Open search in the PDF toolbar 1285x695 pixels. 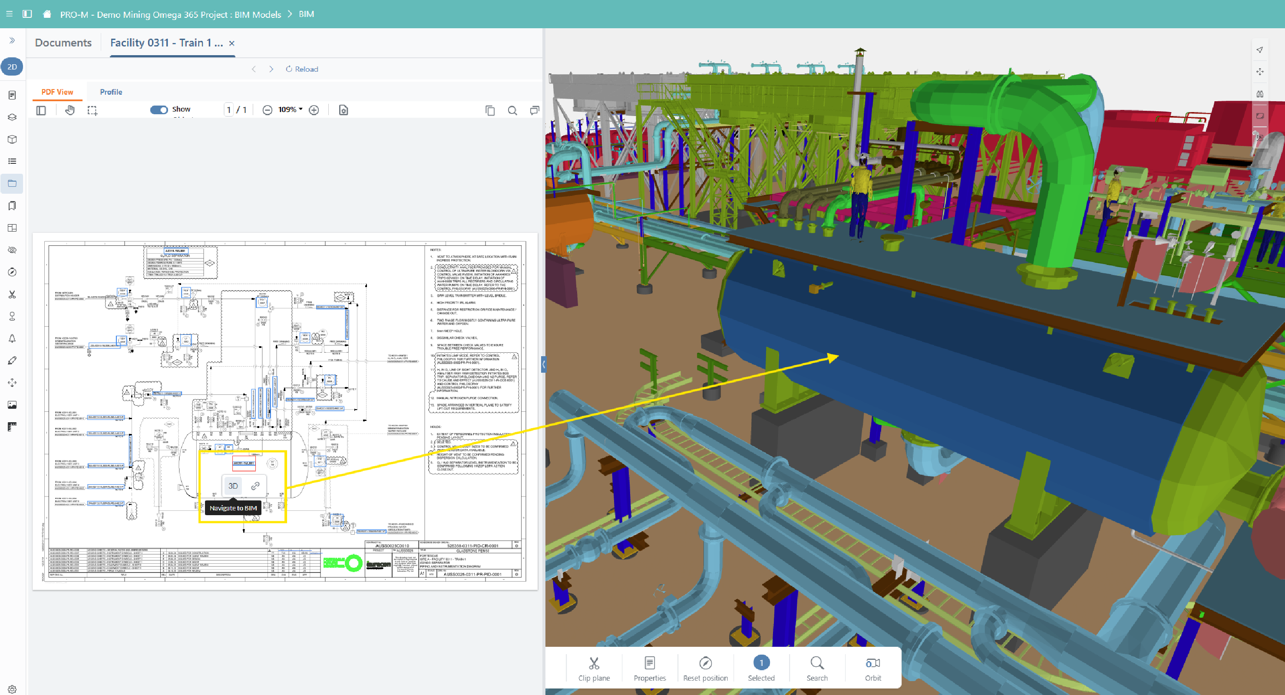pyautogui.click(x=512, y=110)
